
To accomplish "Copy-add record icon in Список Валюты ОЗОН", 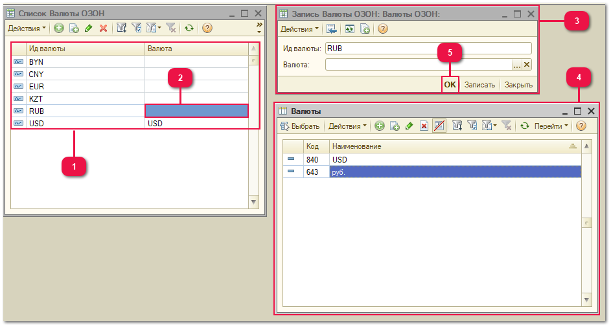I will coord(74,28).
